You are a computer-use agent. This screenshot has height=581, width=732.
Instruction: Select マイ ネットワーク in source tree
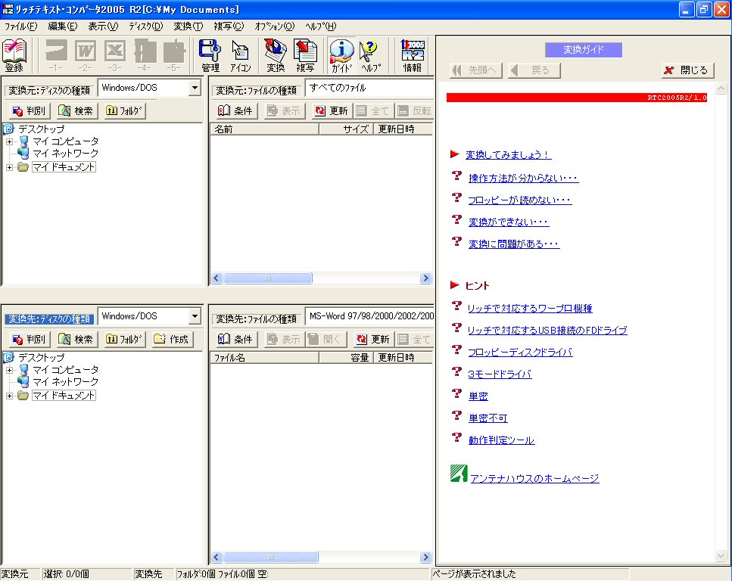click(65, 154)
